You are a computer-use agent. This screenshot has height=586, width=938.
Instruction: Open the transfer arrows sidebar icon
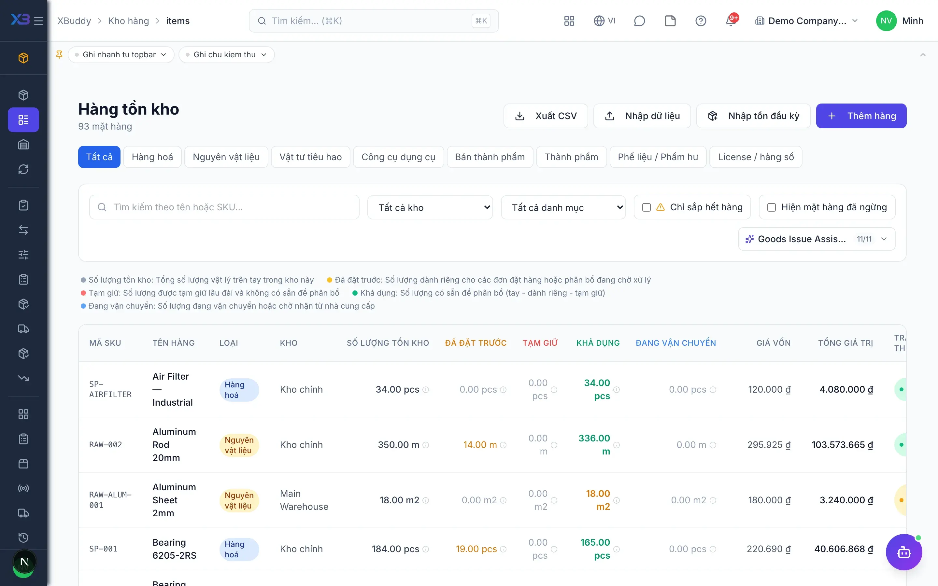click(x=23, y=230)
